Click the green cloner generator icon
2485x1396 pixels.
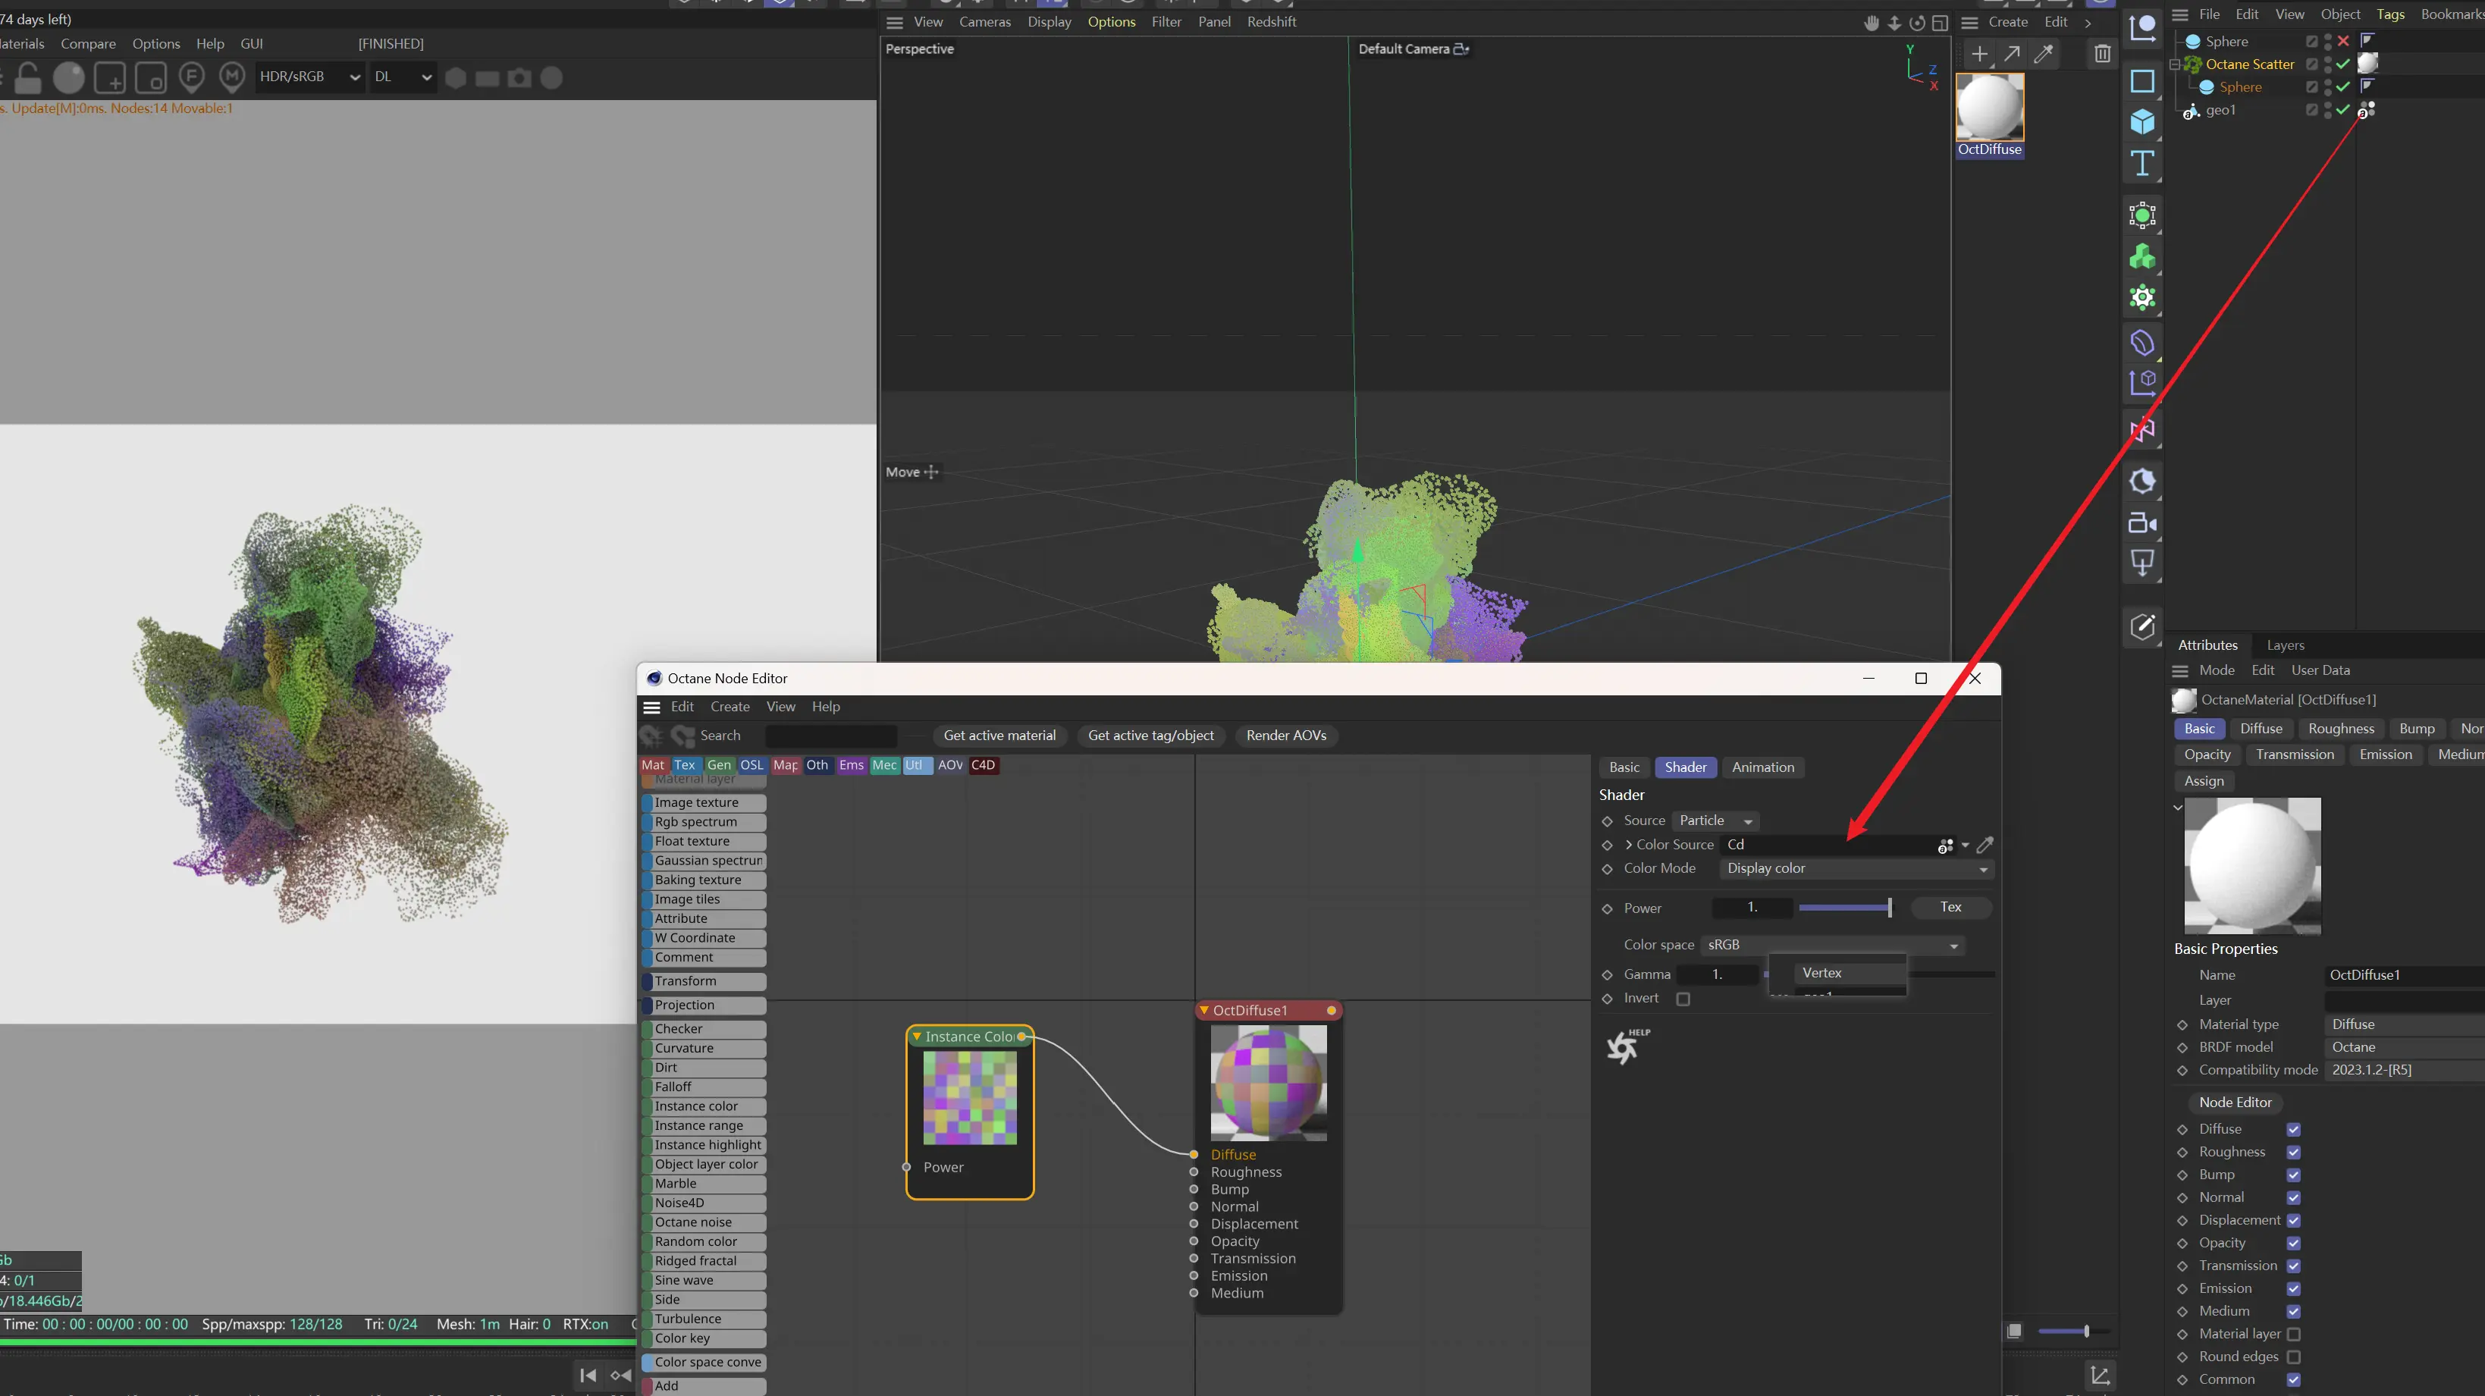click(2141, 256)
